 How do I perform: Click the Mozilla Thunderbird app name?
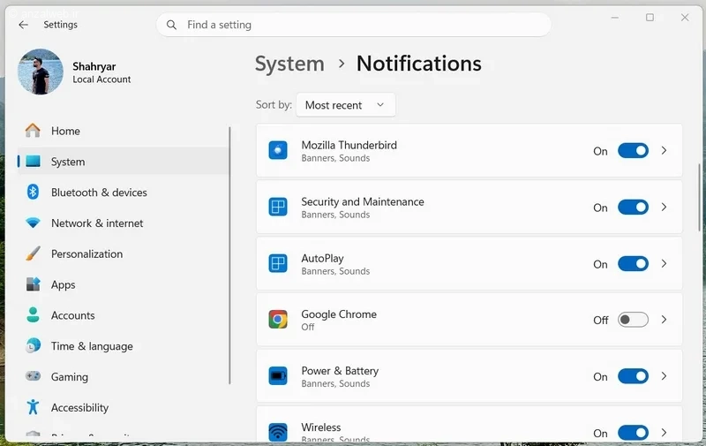(x=349, y=145)
